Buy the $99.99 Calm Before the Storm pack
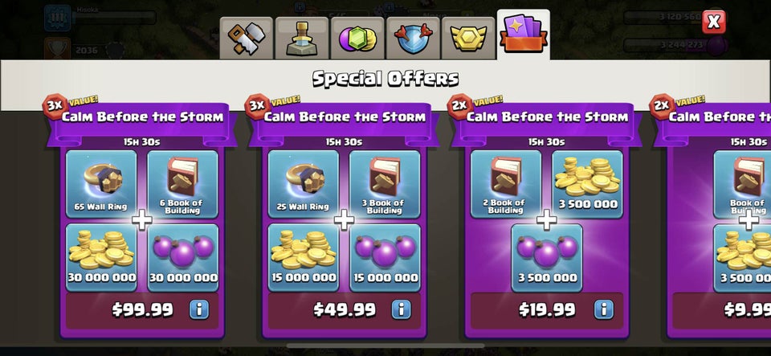 point(143,310)
